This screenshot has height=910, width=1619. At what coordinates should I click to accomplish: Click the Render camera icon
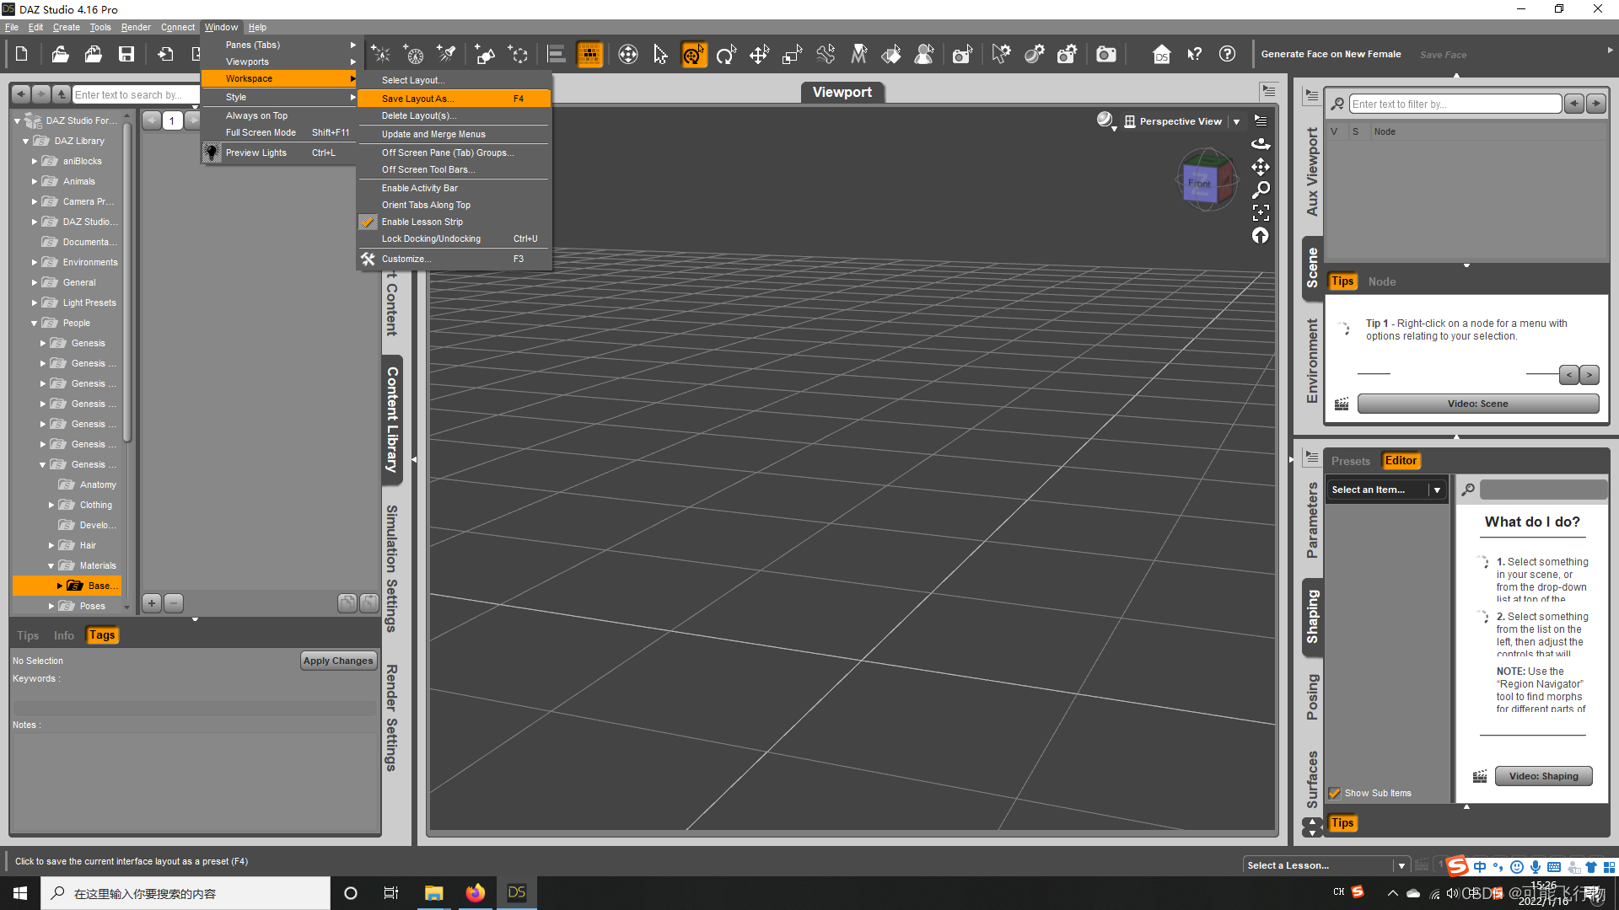(1105, 55)
